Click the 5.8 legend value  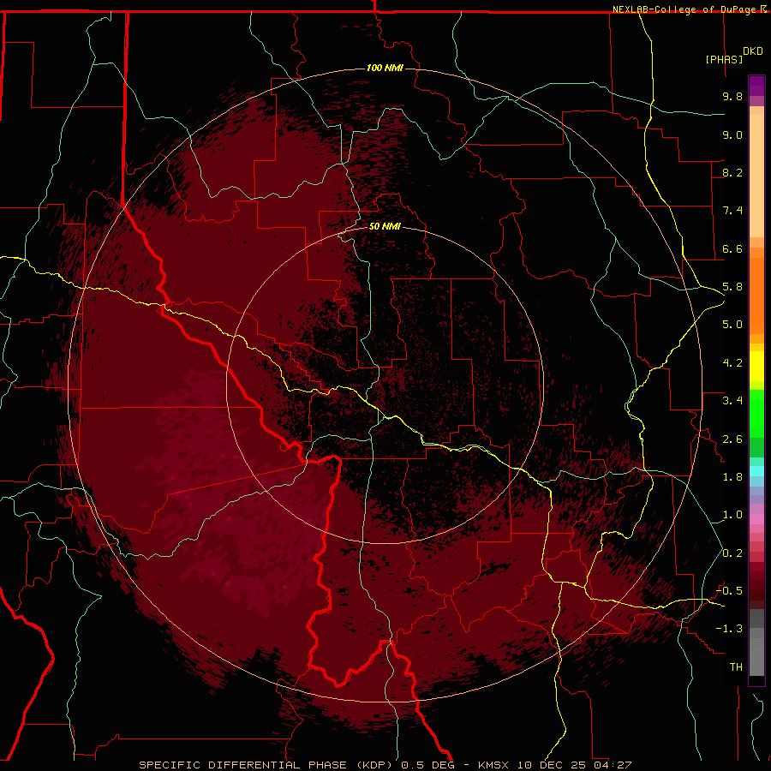(x=732, y=287)
